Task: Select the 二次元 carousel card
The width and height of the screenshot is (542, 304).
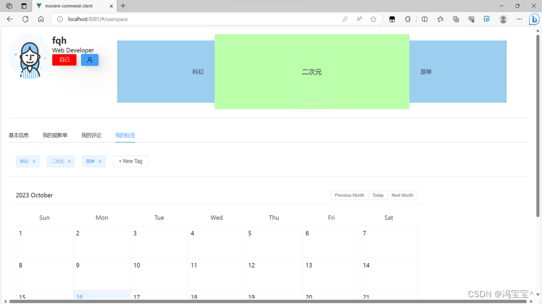Action: pos(312,71)
